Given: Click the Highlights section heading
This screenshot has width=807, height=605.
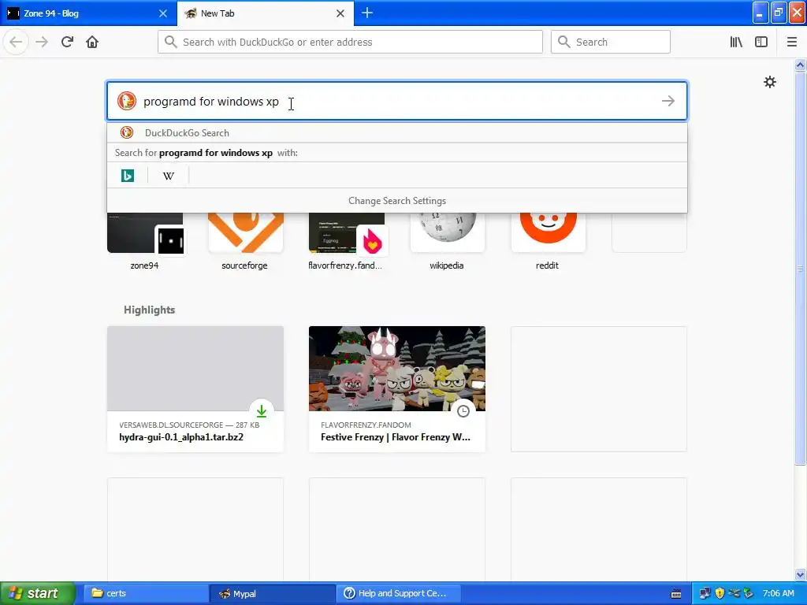Looking at the screenshot, I should 149,310.
